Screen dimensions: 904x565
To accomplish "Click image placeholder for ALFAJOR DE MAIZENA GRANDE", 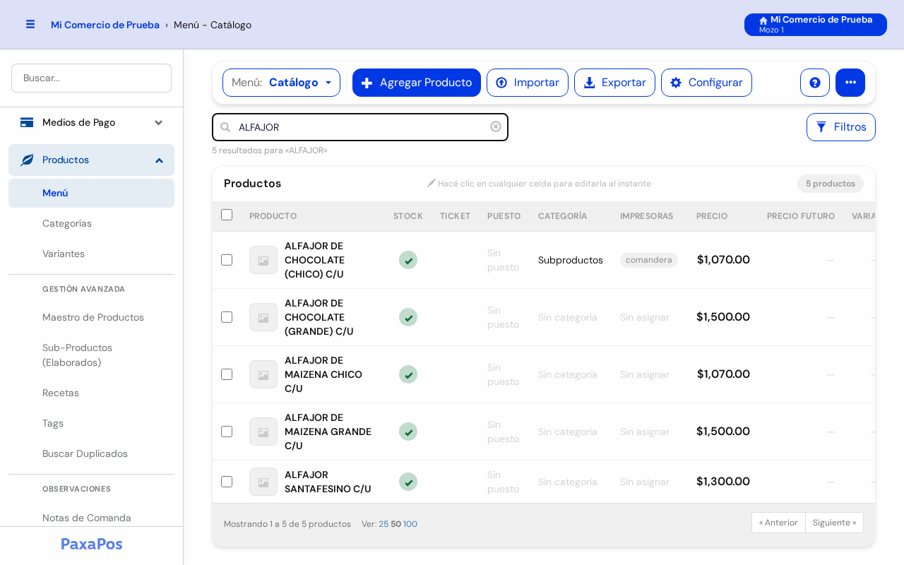I will tap(263, 432).
